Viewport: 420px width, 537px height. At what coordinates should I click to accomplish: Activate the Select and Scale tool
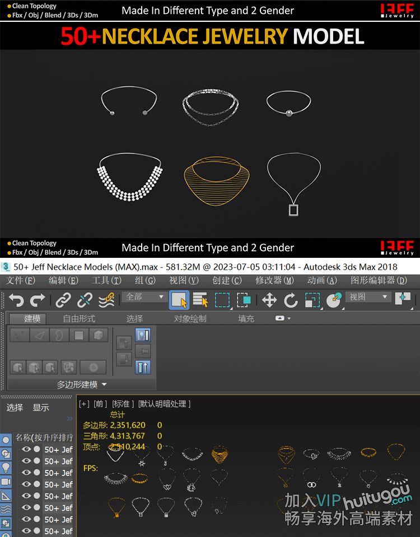pos(312,300)
